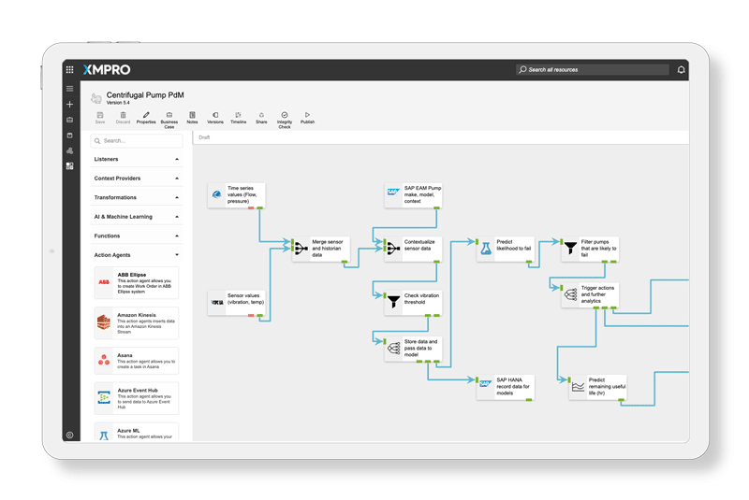
Task: Expand the Transformations category
Action: point(137,197)
